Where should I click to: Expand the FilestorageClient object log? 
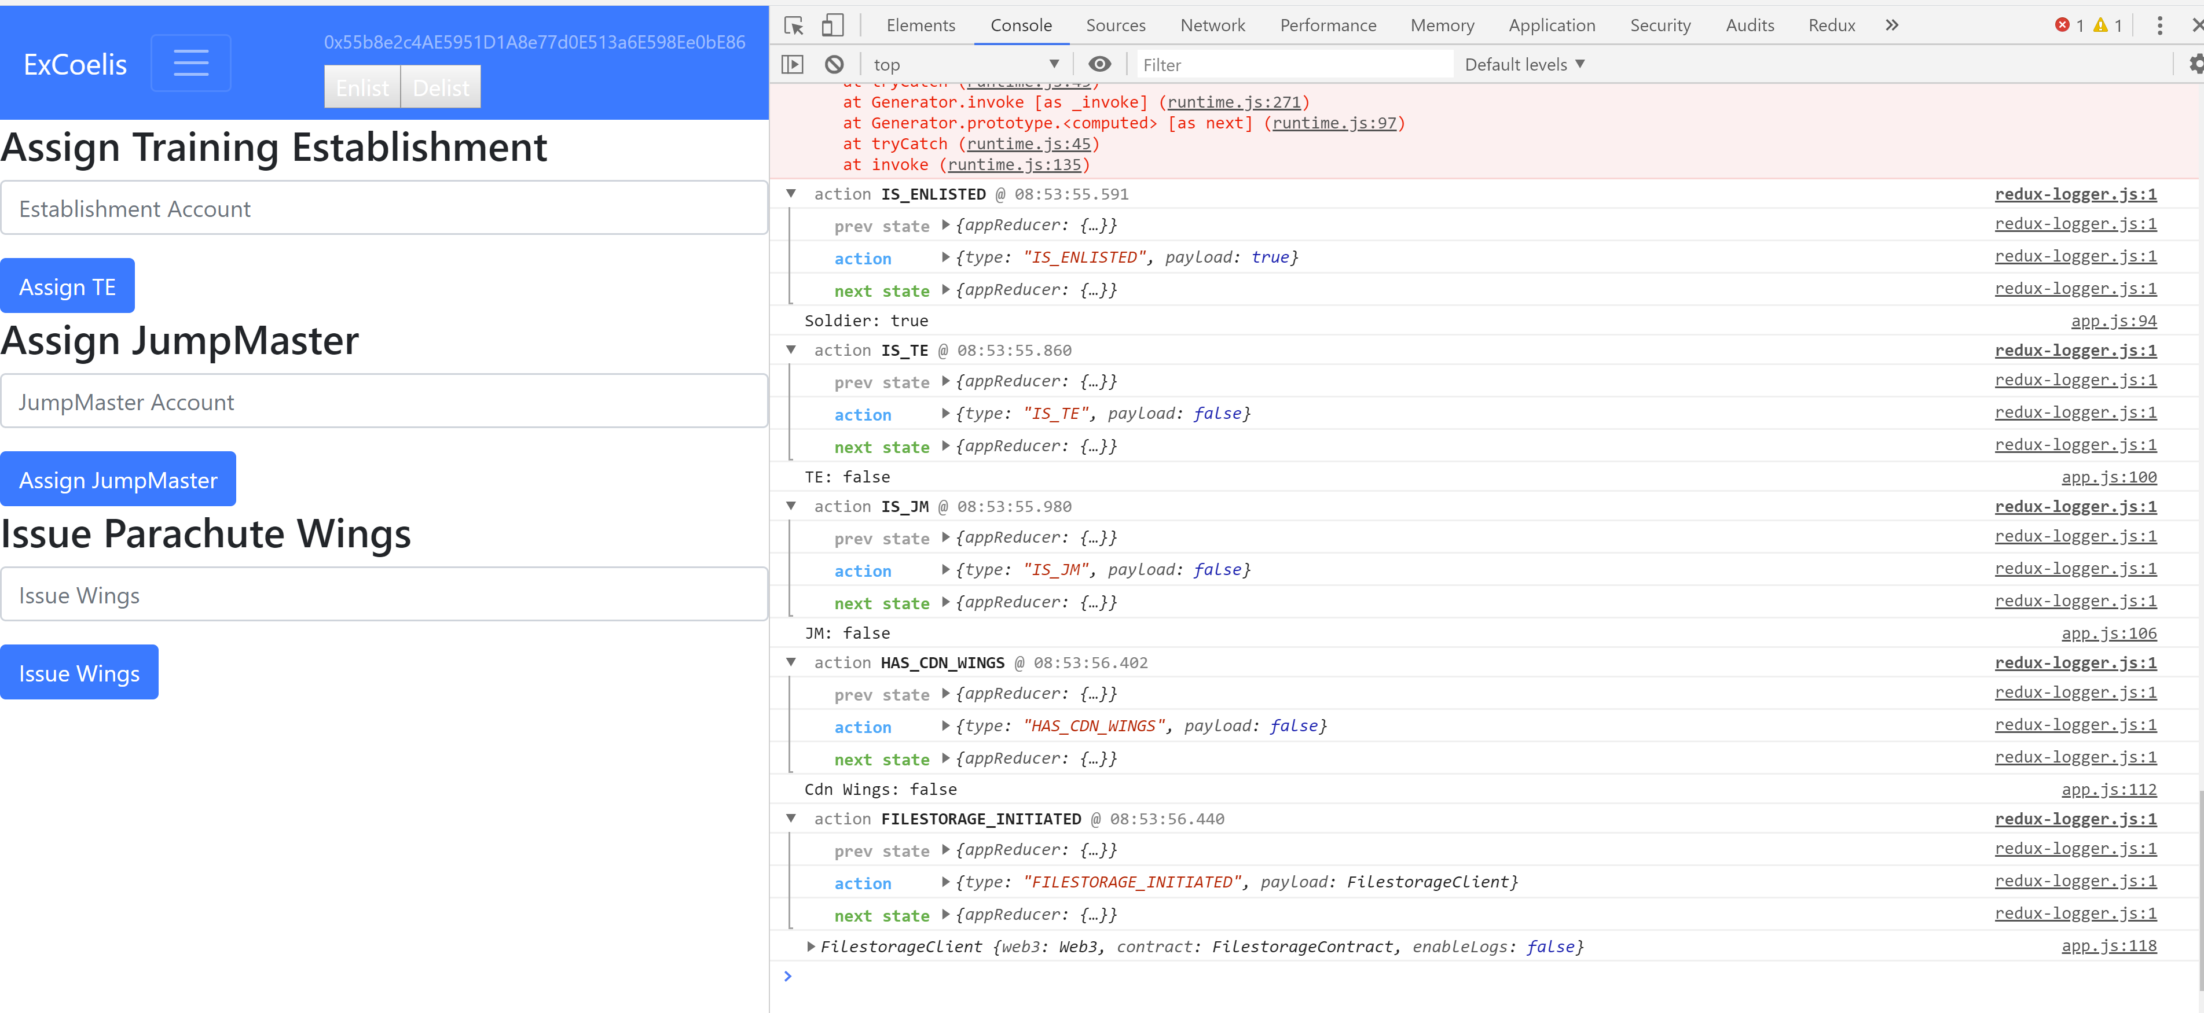click(811, 946)
